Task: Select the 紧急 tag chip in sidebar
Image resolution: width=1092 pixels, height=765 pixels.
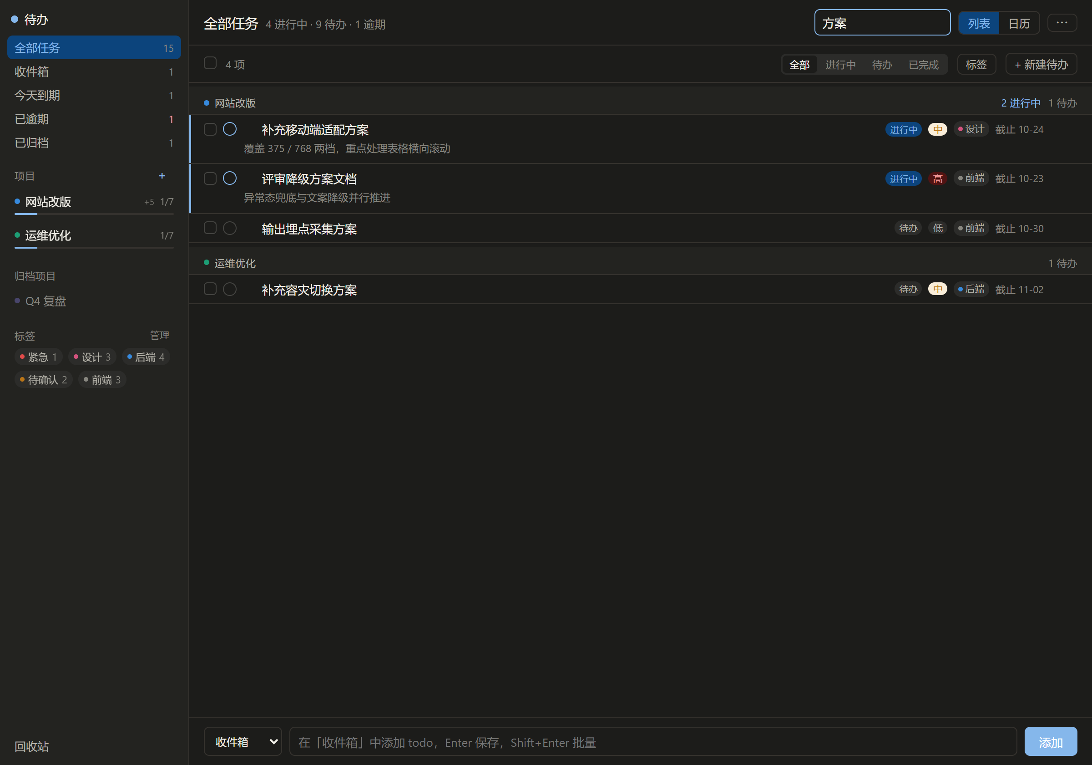Action: pyautogui.click(x=39, y=357)
